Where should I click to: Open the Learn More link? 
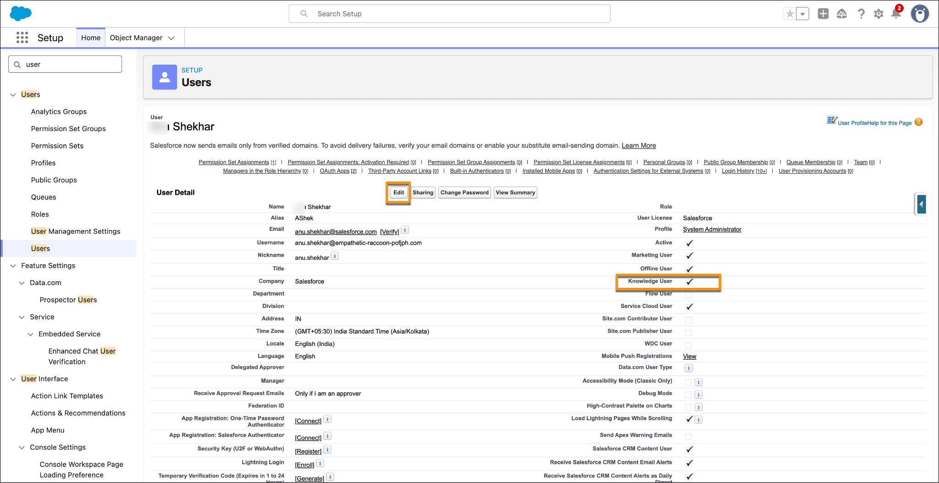tap(639, 145)
